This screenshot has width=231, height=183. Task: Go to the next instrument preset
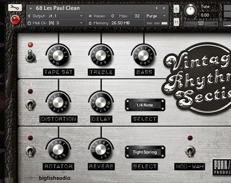coord(164,8)
